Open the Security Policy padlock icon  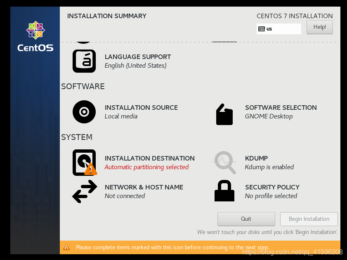tap(224, 191)
